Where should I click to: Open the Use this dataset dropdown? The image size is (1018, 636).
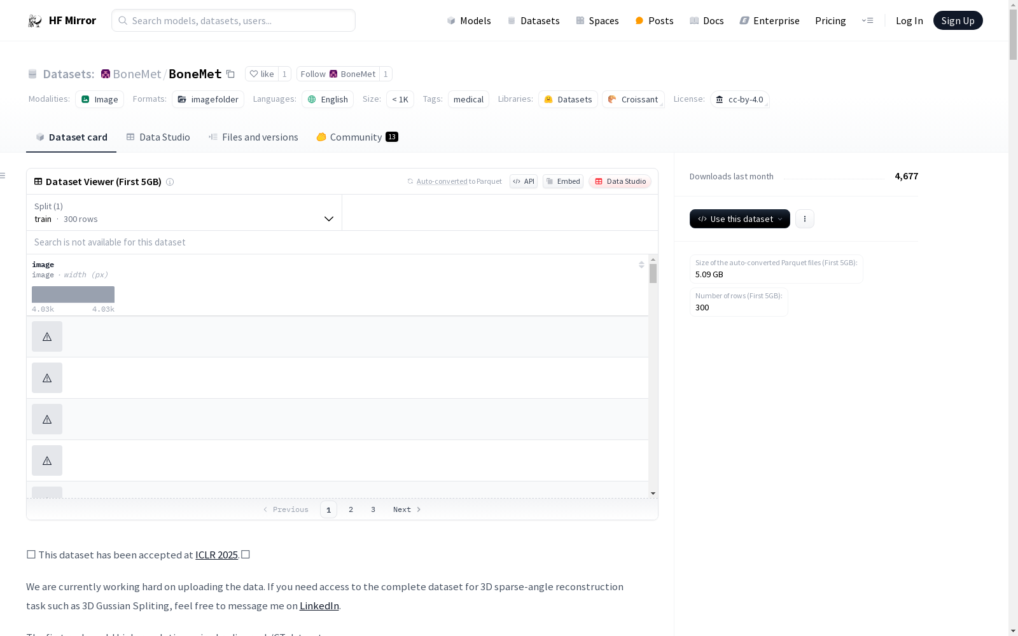[740, 219]
